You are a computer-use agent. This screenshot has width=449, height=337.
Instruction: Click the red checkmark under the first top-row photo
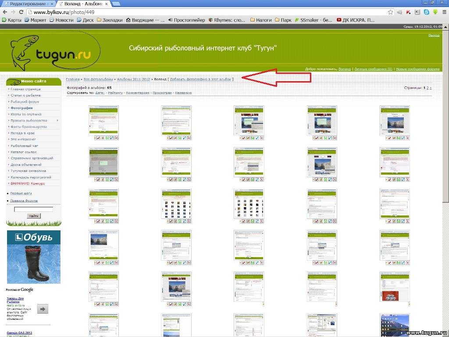[98, 138]
